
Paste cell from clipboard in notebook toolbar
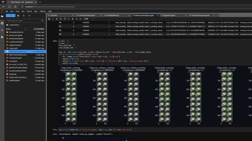[65, 19]
